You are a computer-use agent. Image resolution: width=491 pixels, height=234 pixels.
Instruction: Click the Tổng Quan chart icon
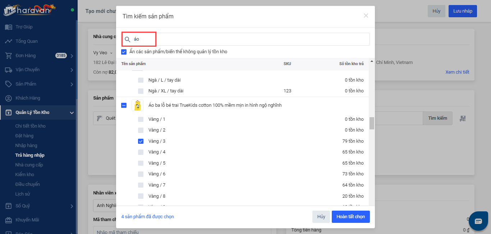pos(9,41)
